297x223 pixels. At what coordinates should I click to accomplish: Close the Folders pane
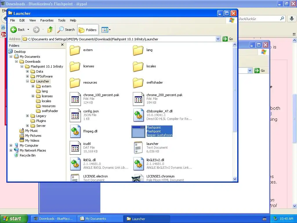point(62,45)
